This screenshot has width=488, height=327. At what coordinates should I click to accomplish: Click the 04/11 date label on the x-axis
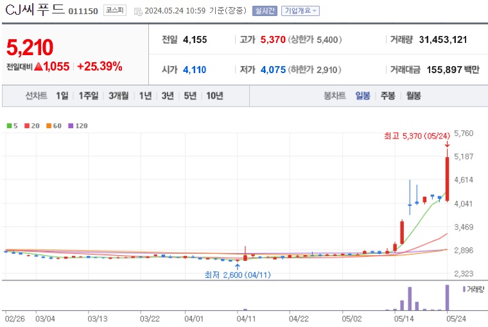click(x=246, y=319)
